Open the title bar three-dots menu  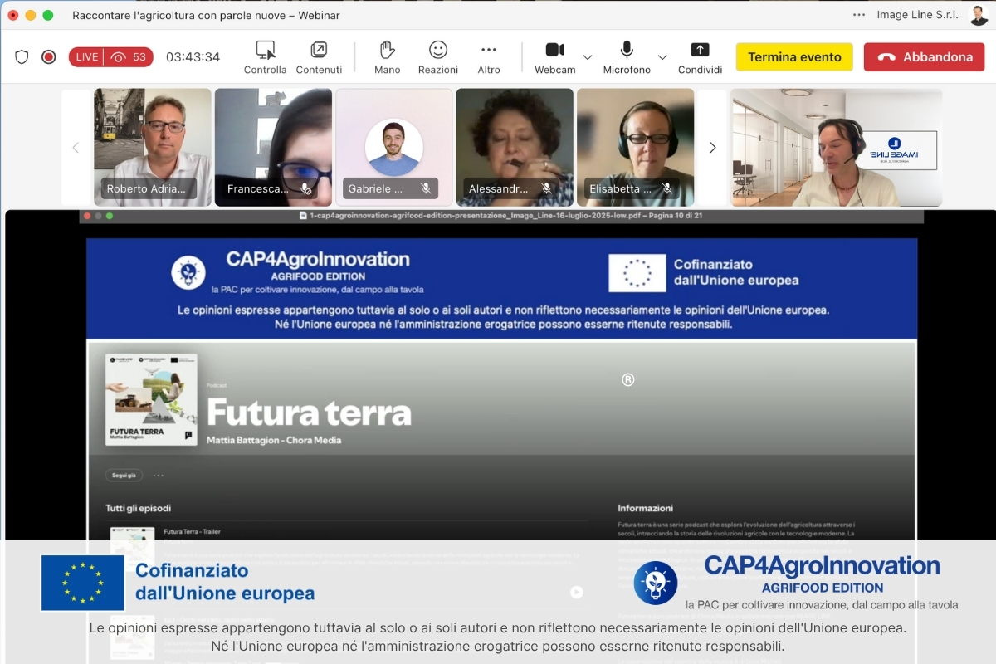click(x=859, y=15)
